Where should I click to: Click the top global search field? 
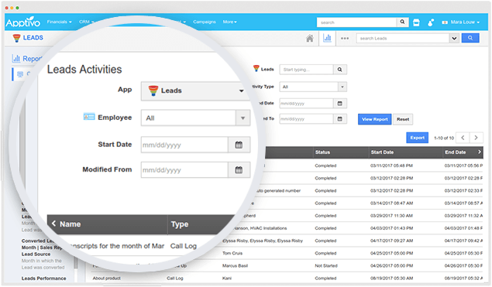(356, 22)
